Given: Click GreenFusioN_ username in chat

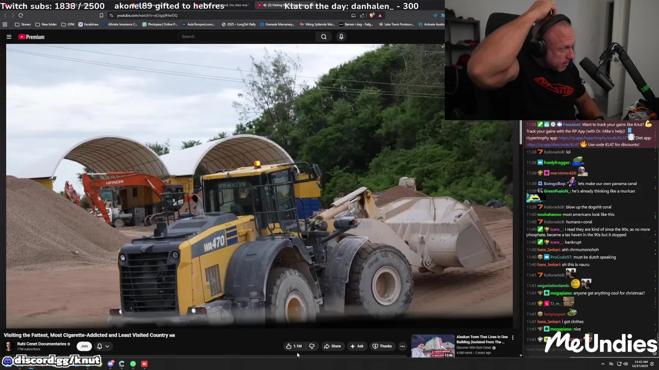Looking at the screenshot, I should (557, 191).
